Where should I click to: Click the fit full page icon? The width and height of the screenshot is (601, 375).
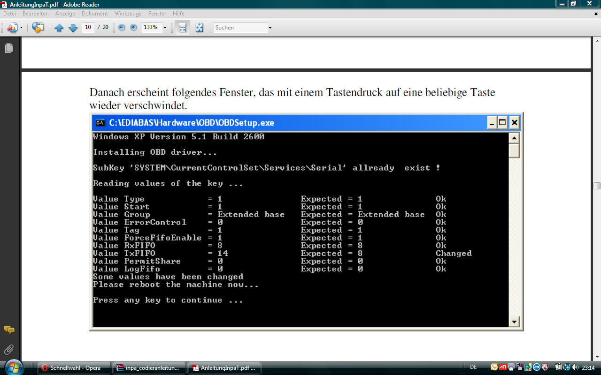pos(199,28)
